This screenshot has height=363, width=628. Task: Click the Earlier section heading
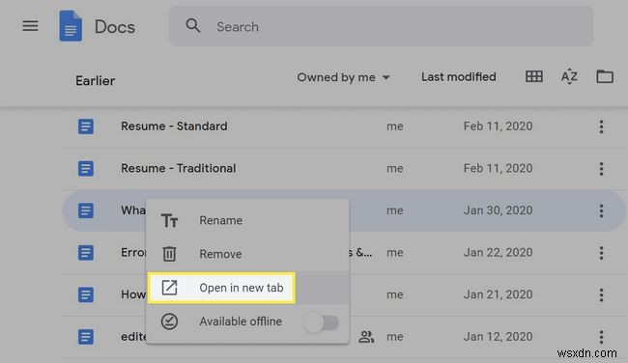pyautogui.click(x=96, y=81)
